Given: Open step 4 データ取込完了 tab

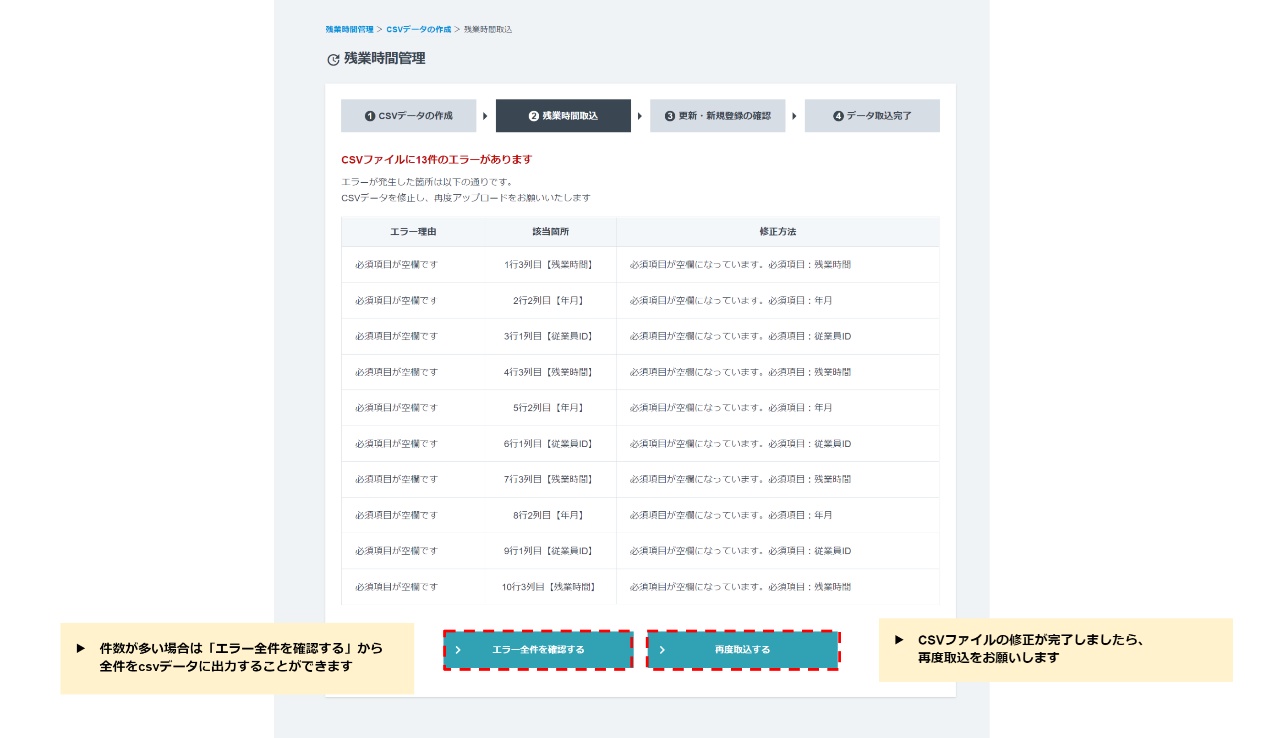Looking at the screenshot, I should click(x=872, y=116).
